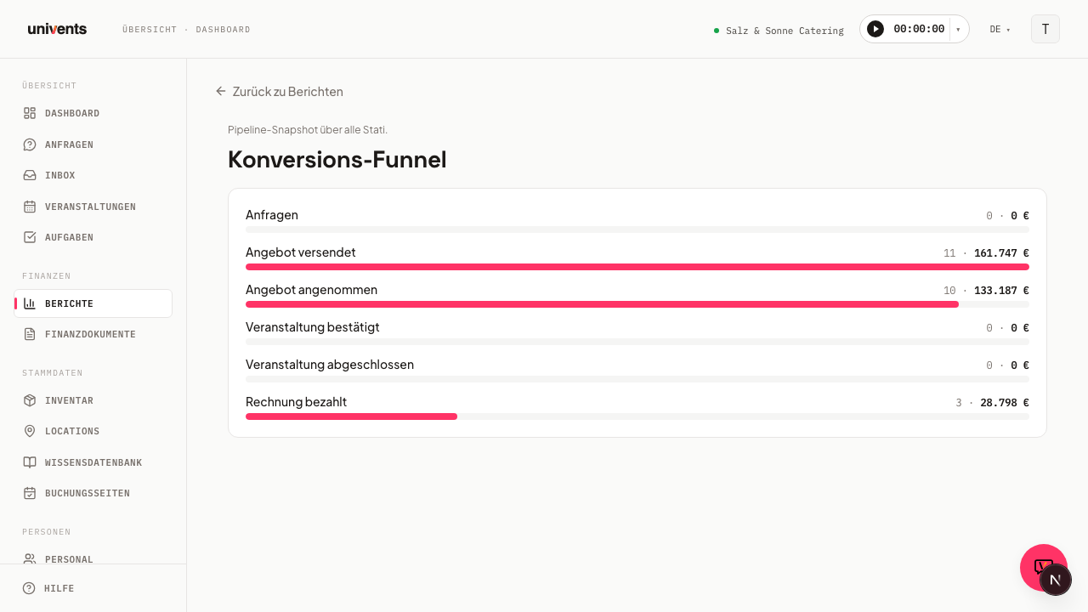Click the Rechnung bezahlt label
The width and height of the screenshot is (1088, 612).
296,402
